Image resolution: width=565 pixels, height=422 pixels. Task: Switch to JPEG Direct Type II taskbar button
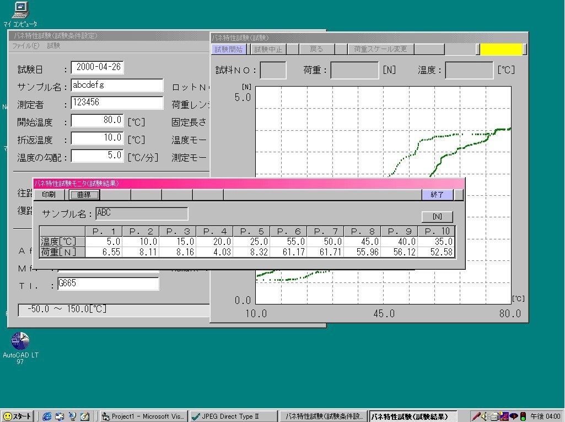point(233,416)
